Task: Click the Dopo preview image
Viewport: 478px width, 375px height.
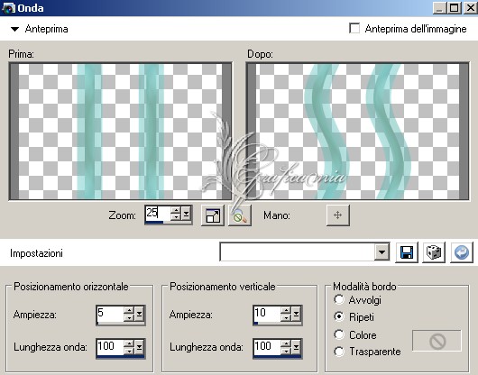Action: tap(357, 132)
